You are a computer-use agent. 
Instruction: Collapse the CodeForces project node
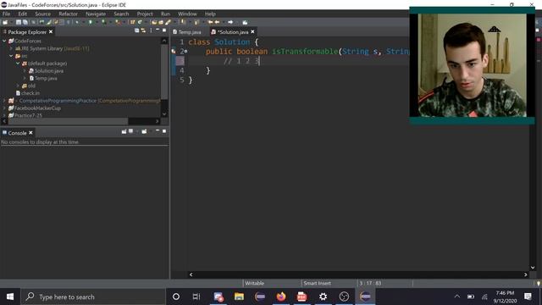4,41
